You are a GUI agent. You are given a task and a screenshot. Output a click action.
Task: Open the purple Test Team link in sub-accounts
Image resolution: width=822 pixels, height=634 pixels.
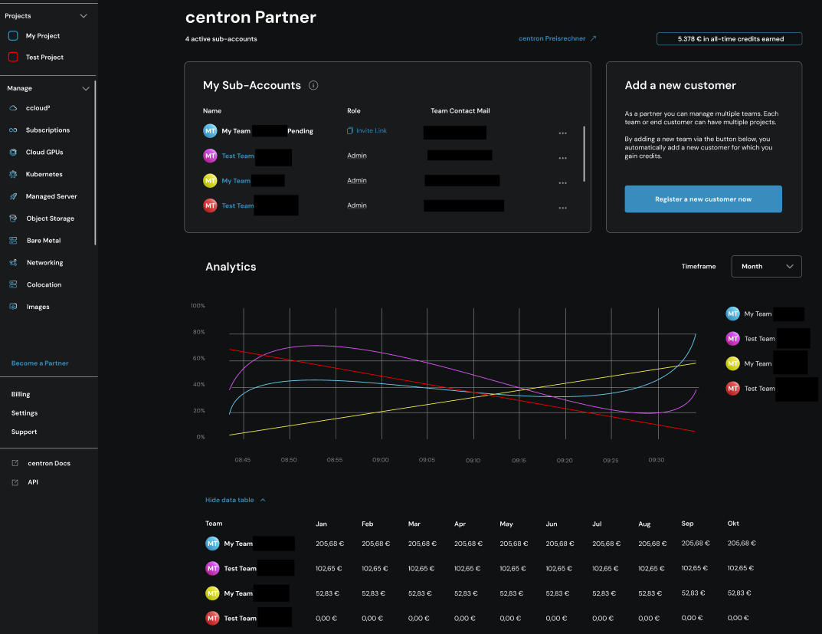click(x=237, y=156)
